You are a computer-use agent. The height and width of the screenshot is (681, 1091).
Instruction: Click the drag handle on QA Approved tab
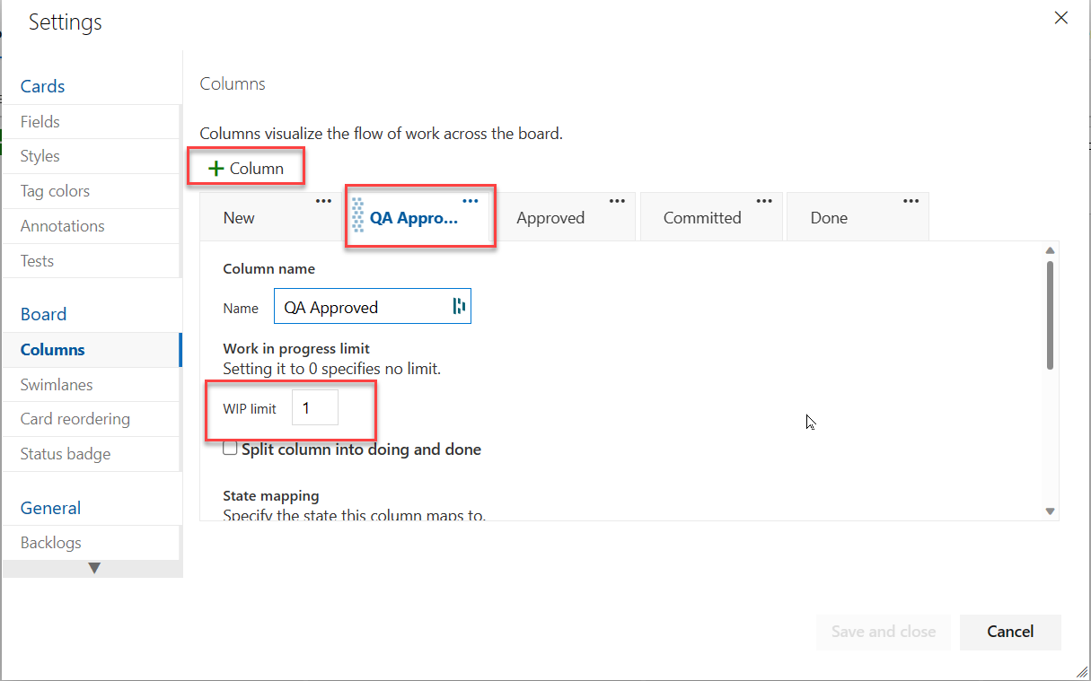coord(358,216)
